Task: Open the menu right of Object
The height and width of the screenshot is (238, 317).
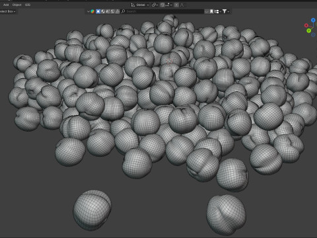Action: [x=28, y=5]
